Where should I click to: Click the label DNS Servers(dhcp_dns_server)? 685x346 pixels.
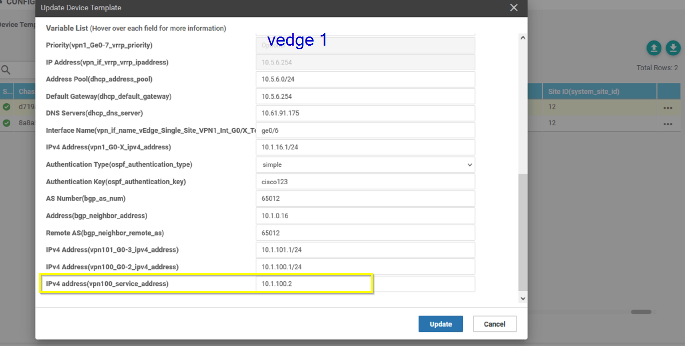[x=95, y=113]
